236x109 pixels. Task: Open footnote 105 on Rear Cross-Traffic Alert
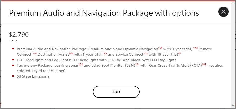pyautogui.click(x=204, y=65)
